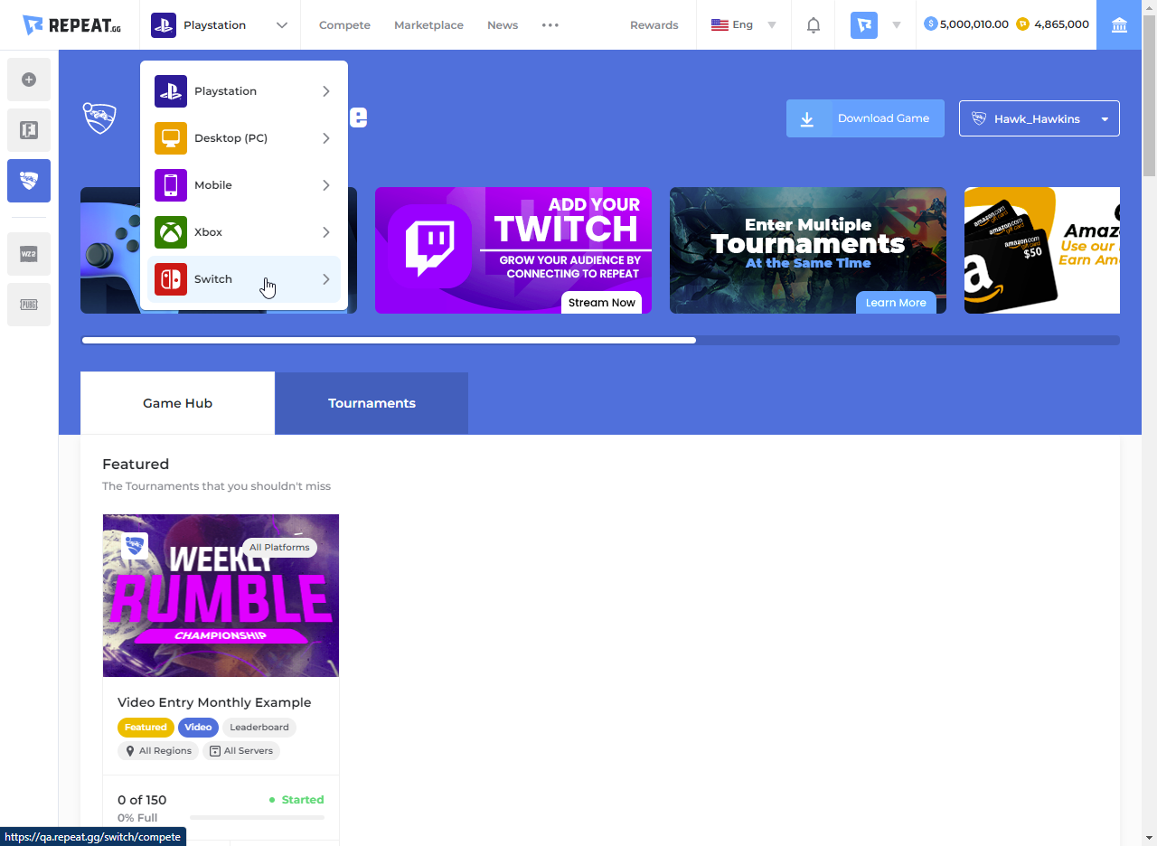Select the Warzone 2 sidebar icon
This screenshot has width=1157, height=846.
(x=29, y=254)
